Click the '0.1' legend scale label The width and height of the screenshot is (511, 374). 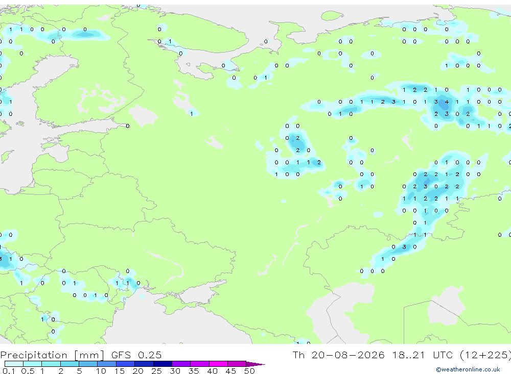pyautogui.click(x=9, y=371)
